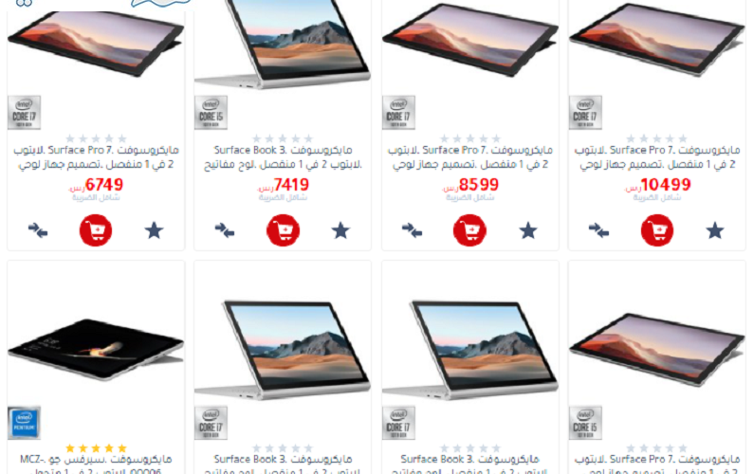Click the five-star rating on Surface Go
This screenshot has width=753, height=474.
pos(96,448)
